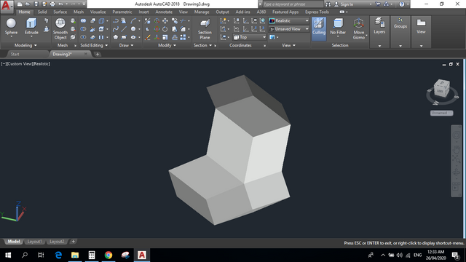466x262 pixels.
Task: Click the Polygon draw tool
Action: (116, 37)
